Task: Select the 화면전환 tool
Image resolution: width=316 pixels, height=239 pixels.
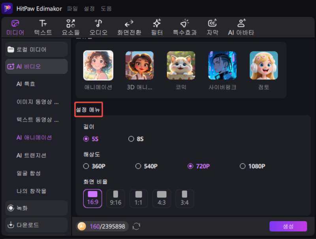Action: tap(128, 27)
